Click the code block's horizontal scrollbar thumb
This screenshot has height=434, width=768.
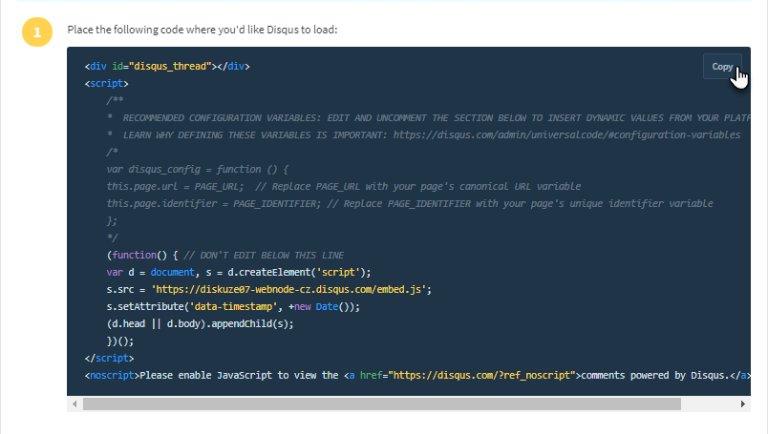click(382, 404)
